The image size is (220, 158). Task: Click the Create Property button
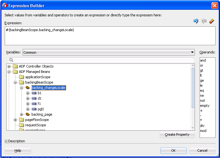pyautogui.click(x=177, y=134)
